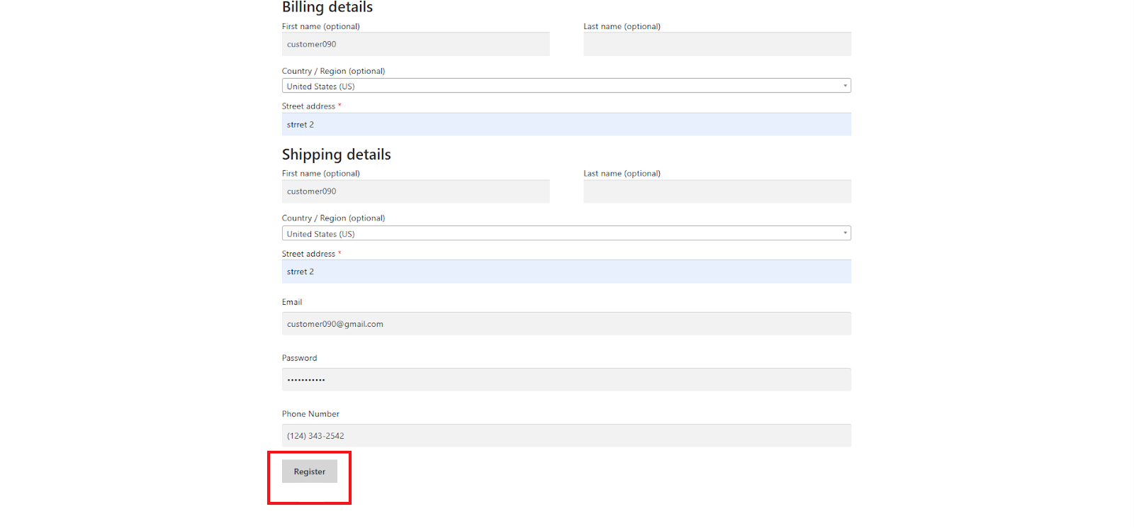The height and width of the screenshot is (531, 1134).
Task: Click the Billing details heading
Action: [327, 8]
